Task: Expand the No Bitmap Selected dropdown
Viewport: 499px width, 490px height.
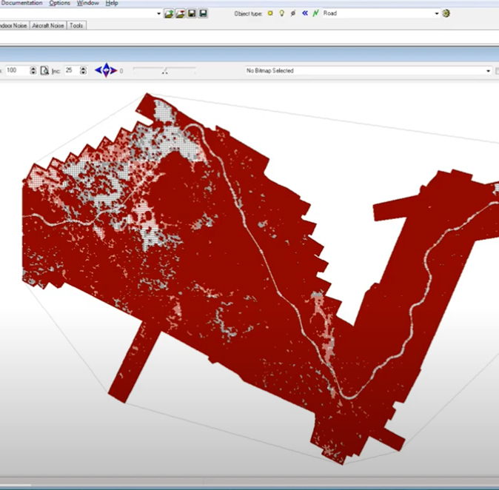Action: (488, 71)
